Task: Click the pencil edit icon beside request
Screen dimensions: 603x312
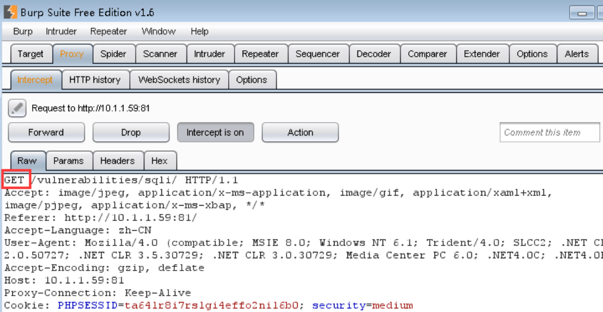Action: (x=18, y=108)
